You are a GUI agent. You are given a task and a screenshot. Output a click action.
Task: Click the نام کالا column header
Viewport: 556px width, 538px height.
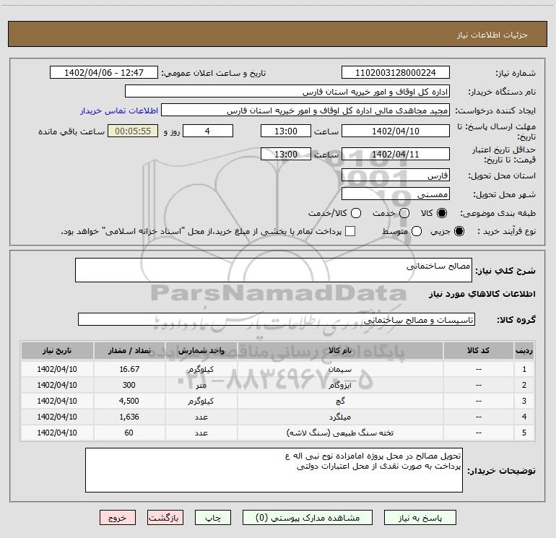(340, 350)
